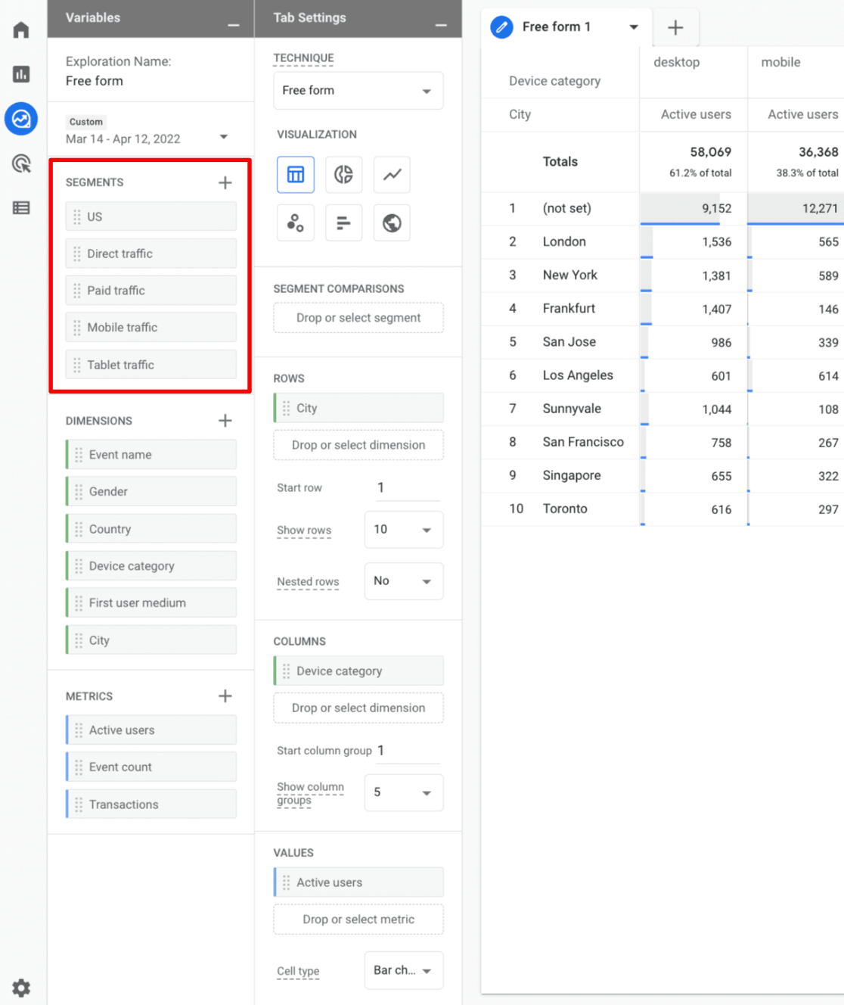Open the Free form technique dropdown

coord(358,90)
